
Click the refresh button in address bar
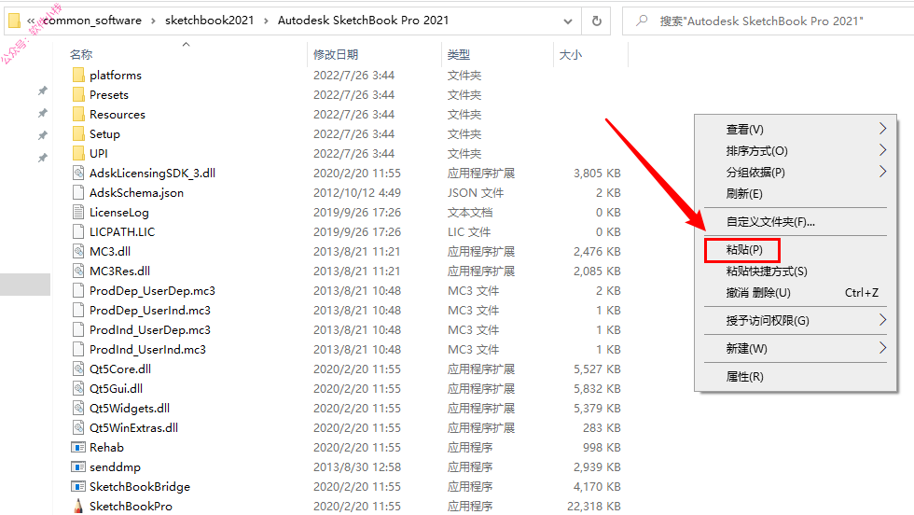click(596, 21)
